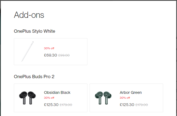Click the 30% off tag under Arbor Green
The height and width of the screenshot is (116, 177).
tap(125, 98)
